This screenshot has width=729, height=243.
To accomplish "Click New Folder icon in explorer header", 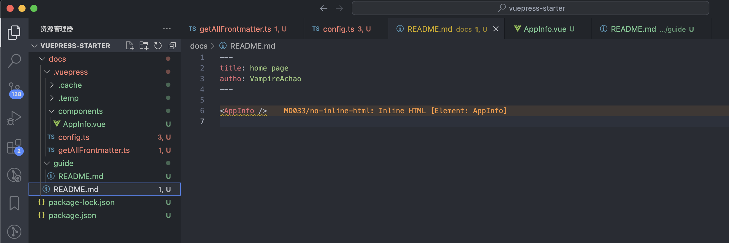I will 144,46.
